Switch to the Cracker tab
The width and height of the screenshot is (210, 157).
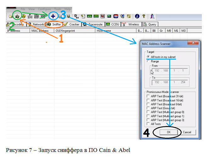pos(72,25)
